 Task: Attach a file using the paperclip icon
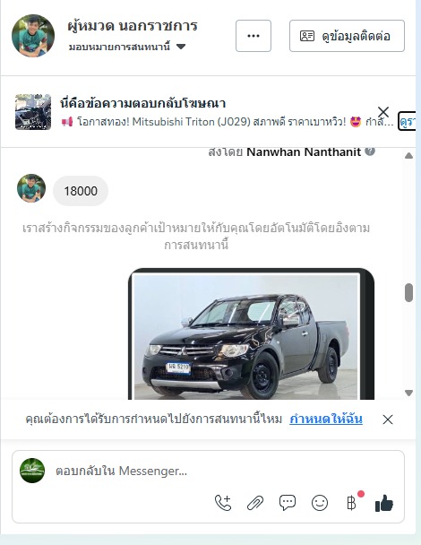tap(255, 503)
